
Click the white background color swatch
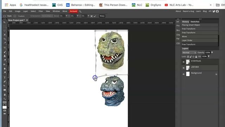(x=5, y=107)
